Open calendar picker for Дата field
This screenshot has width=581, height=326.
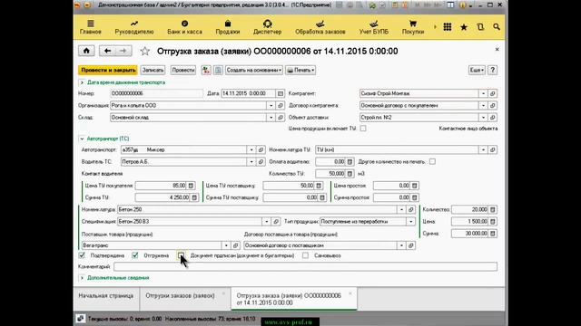click(x=281, y=93)
